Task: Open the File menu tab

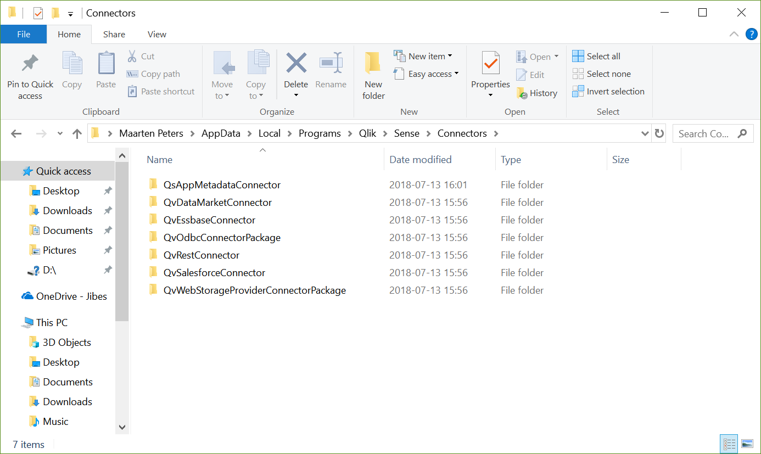Action: 24,34
